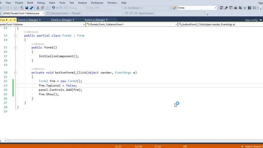Image resolution: width=263 pixels, height=148 pixels.
Task: Open Properties window via wrench icon
Action: [x=226, y=8]
